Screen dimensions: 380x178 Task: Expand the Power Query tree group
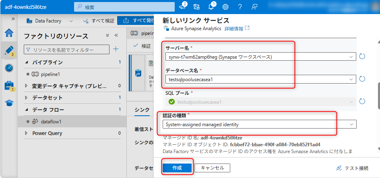pyautogui.click(x=27, y=133)
